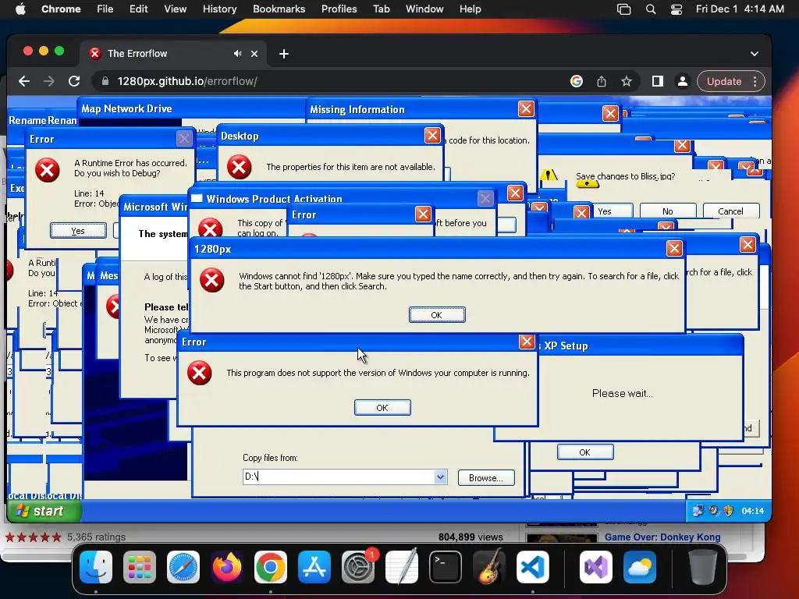The image size is (799, 599).
Task: Close the Desktop properties error dialog
Action: [432, 136]
